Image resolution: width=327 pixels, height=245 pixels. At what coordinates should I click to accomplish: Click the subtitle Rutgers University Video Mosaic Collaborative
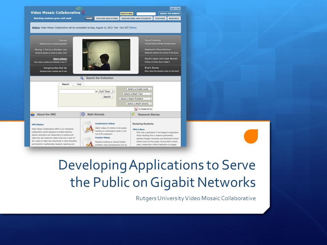point(196,198)
